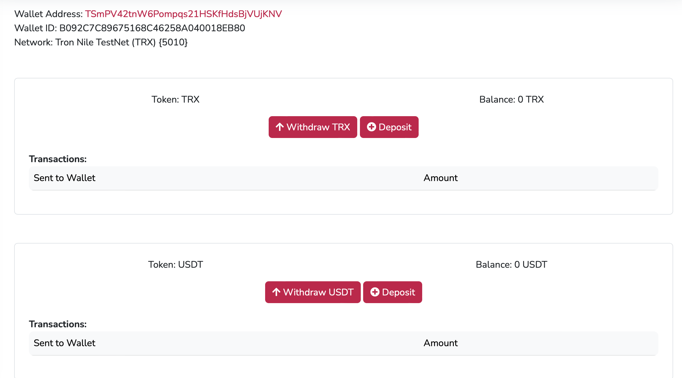Click the up arrow icon on Withdraw USDT

pos(276,292)
